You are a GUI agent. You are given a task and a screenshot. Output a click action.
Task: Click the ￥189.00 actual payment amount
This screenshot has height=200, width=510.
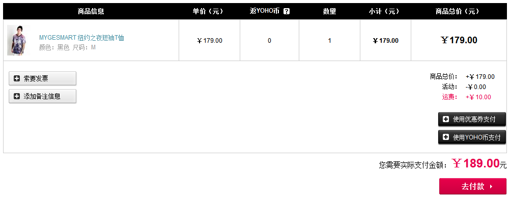tap(476, 163)
